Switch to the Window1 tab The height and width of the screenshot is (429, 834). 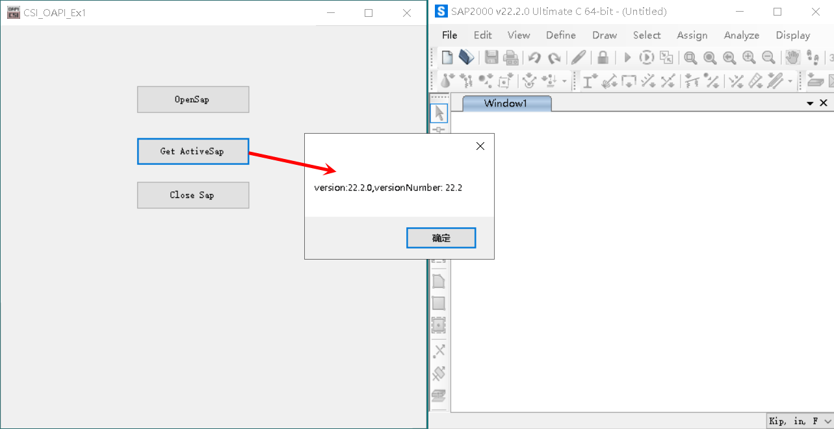[x=506, y=103]
